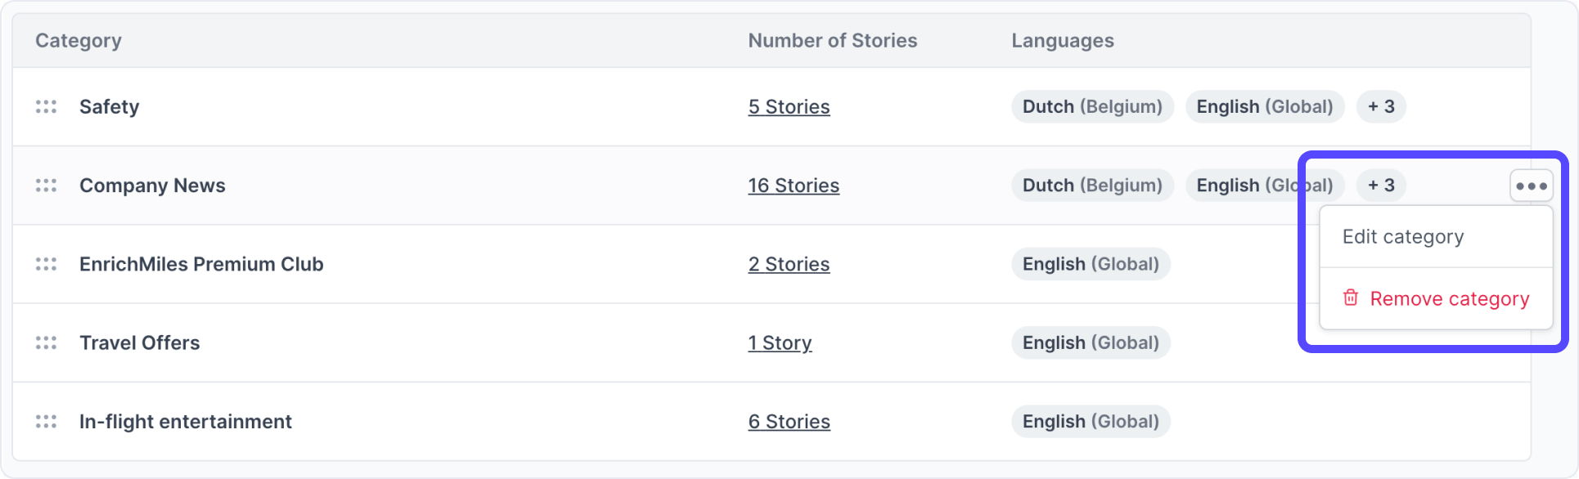This screenshot has width=1579, height=479.
Task: Click the drag handle beside Travel Offers
Action: coord(46,342)
